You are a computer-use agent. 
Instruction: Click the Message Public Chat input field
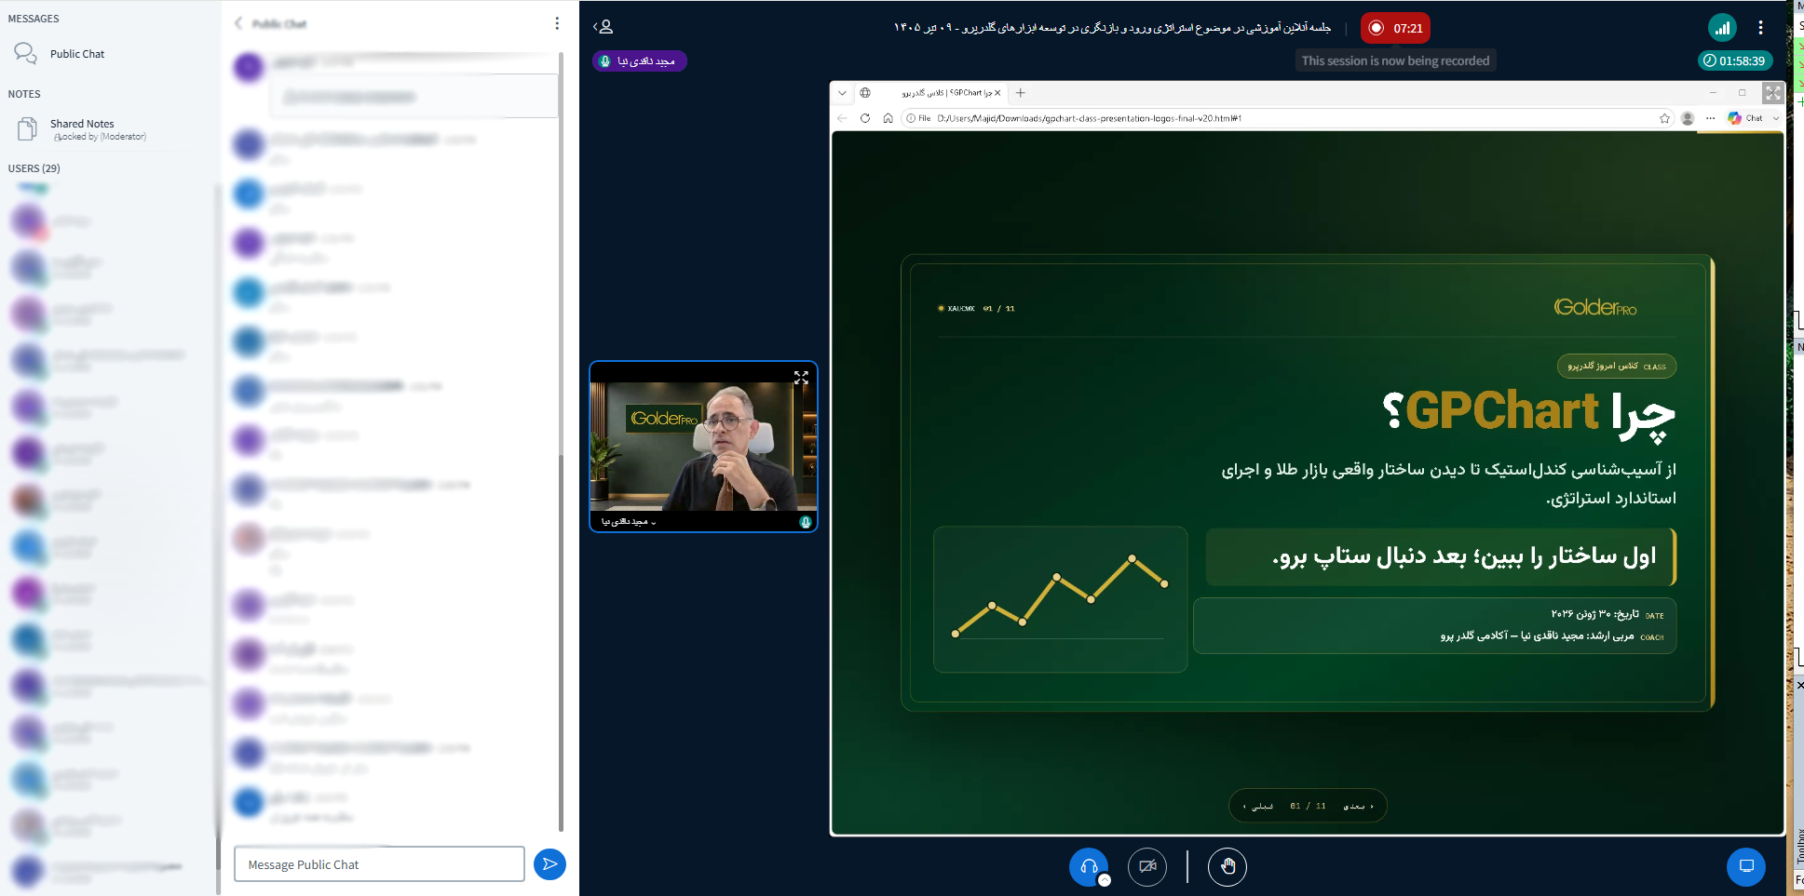(x=379, y=864)
